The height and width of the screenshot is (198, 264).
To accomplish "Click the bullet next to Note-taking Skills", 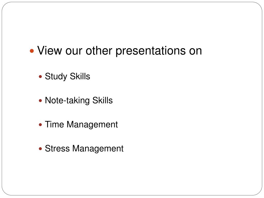I will coord(40,101).
